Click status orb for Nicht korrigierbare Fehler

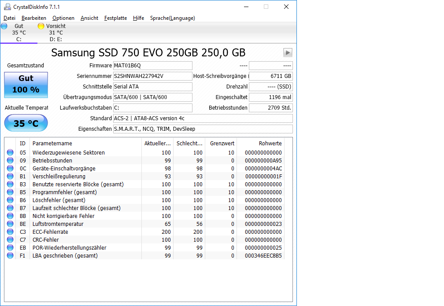click(10, 216)
